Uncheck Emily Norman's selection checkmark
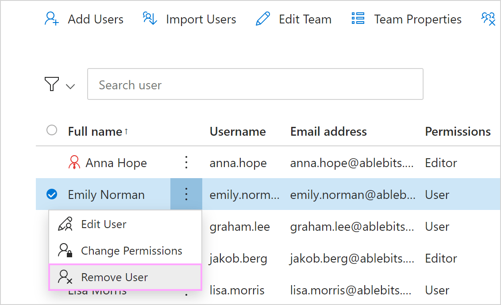The height and width of the screenshot is (305, 501). click(52, 194)
